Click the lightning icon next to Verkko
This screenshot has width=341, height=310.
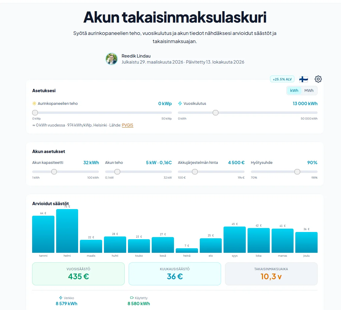[61, 298]
